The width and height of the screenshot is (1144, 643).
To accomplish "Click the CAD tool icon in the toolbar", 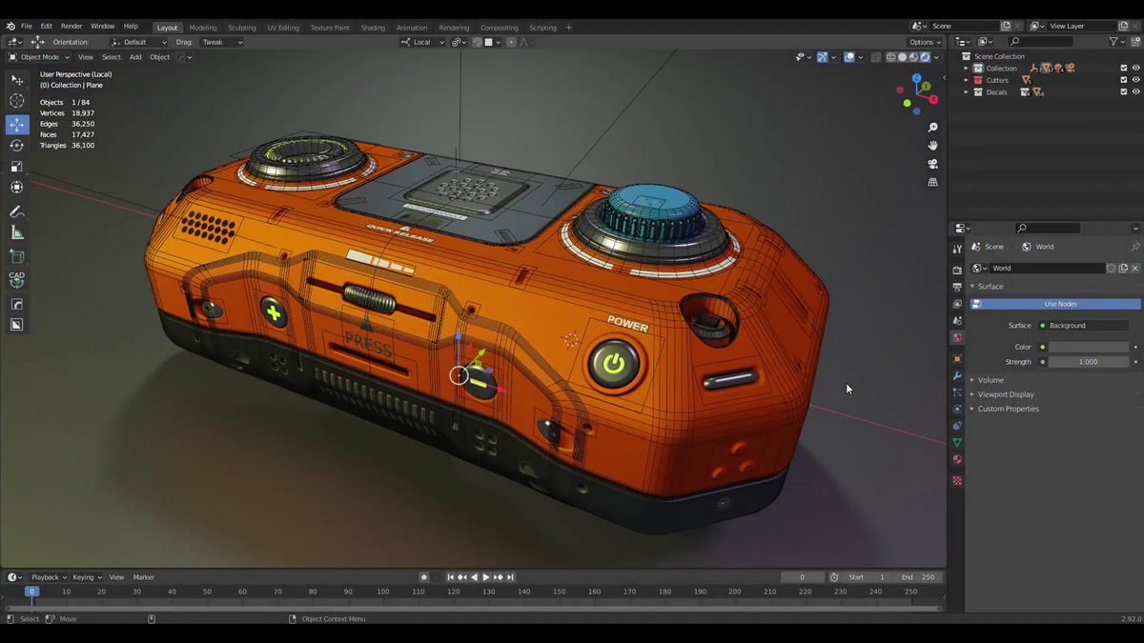I will 17,280.
